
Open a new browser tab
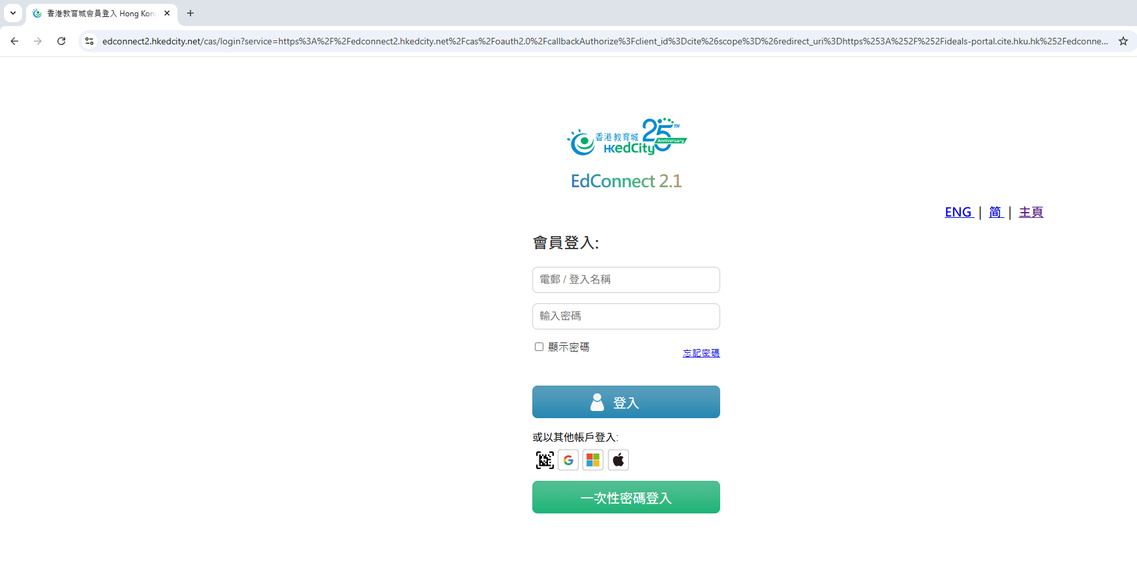click(190, 13)
